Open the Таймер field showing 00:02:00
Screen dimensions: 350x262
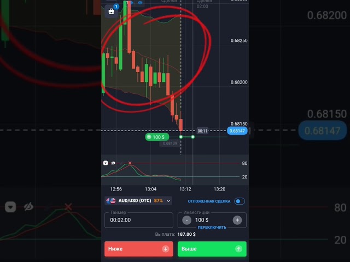pyautogui.click(x=139, y=220)
